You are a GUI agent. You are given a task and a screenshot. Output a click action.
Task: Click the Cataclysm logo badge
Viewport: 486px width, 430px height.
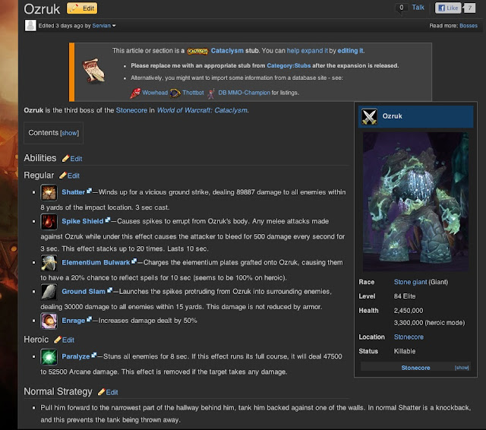click(197, 51)
